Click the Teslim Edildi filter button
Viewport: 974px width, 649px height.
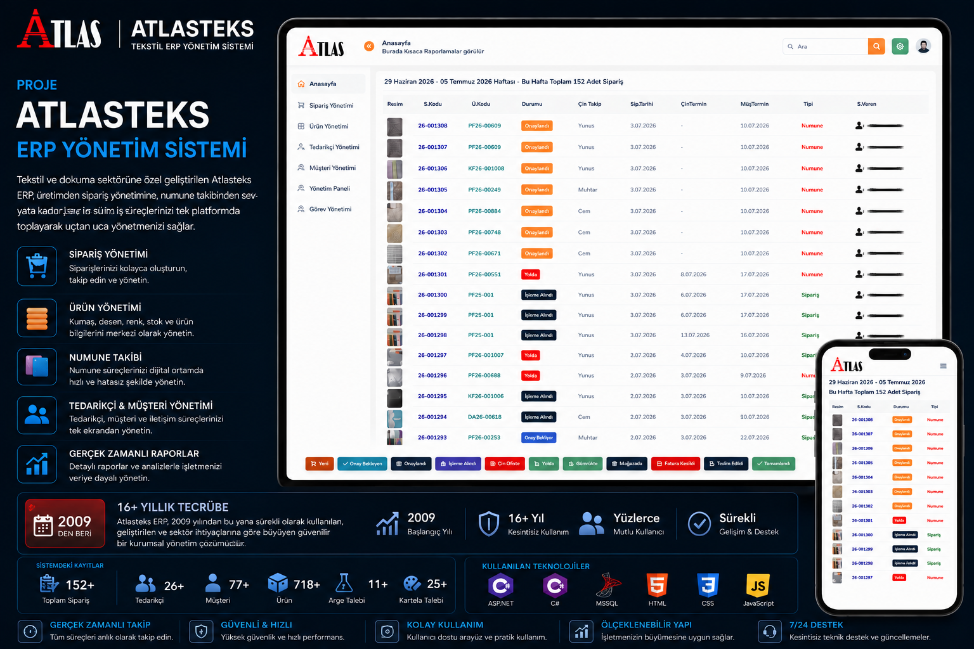click(726, 464)
